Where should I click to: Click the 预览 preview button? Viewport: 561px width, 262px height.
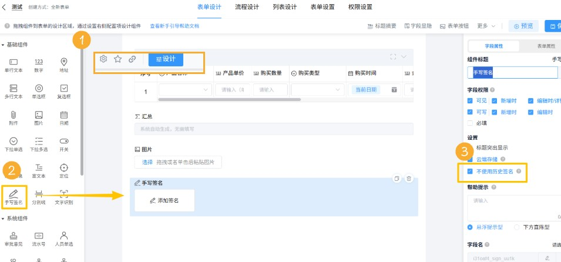click(523, 26)
